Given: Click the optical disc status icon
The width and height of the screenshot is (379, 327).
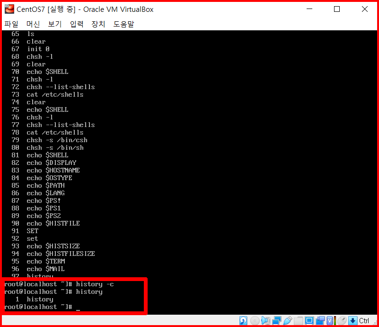Looking at the screenshot, I should (x=255, y=321).
